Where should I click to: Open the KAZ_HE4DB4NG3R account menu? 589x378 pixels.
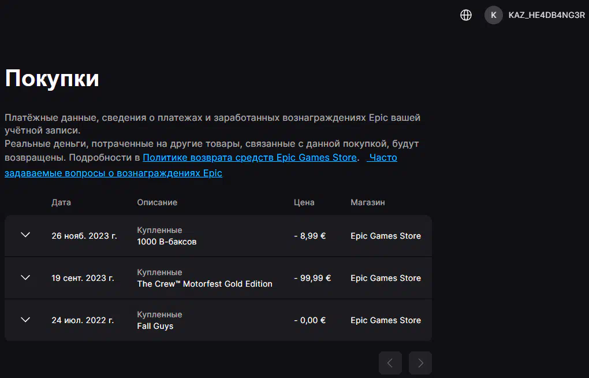[546, 15]
